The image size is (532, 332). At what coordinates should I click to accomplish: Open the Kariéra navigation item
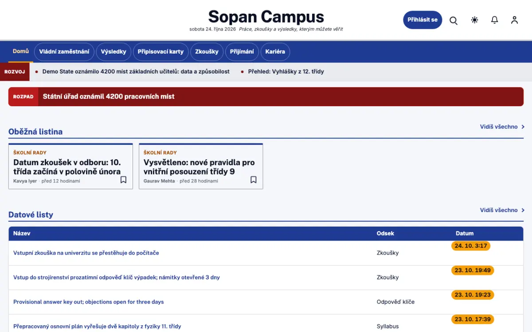(x=275, y=51)
